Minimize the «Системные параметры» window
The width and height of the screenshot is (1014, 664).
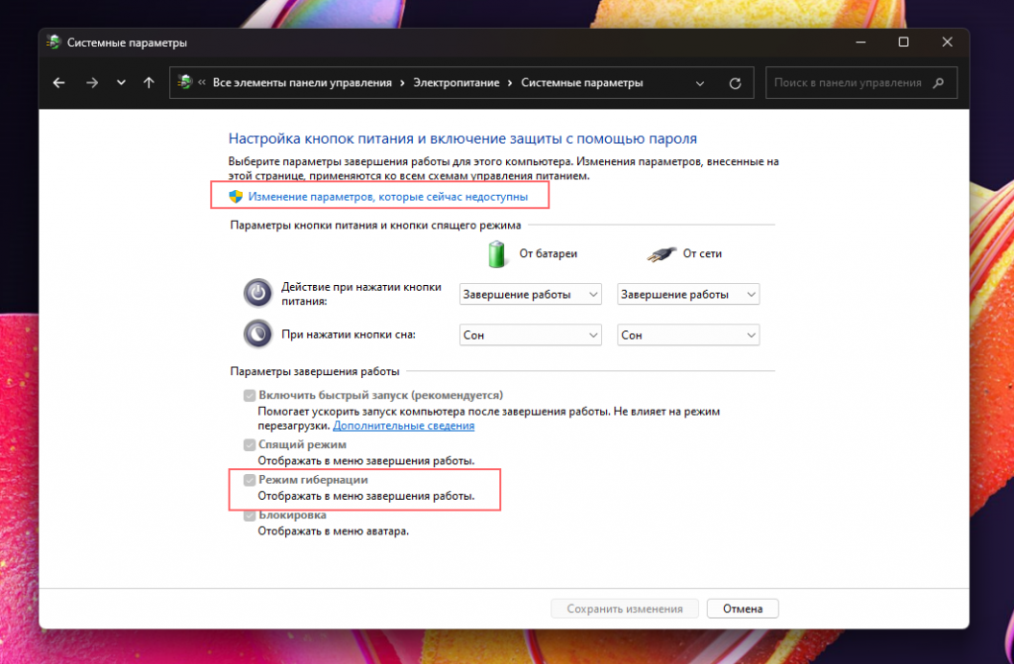tap(861, 42)
